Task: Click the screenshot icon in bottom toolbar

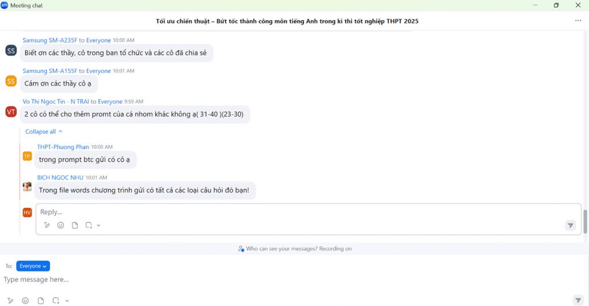Action: click(56, 301)
